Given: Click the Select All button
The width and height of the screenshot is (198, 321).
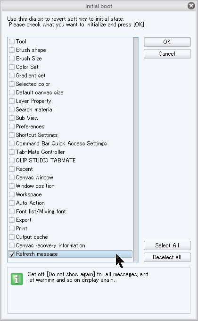Looking at the screenshot, I should [167, 245].
